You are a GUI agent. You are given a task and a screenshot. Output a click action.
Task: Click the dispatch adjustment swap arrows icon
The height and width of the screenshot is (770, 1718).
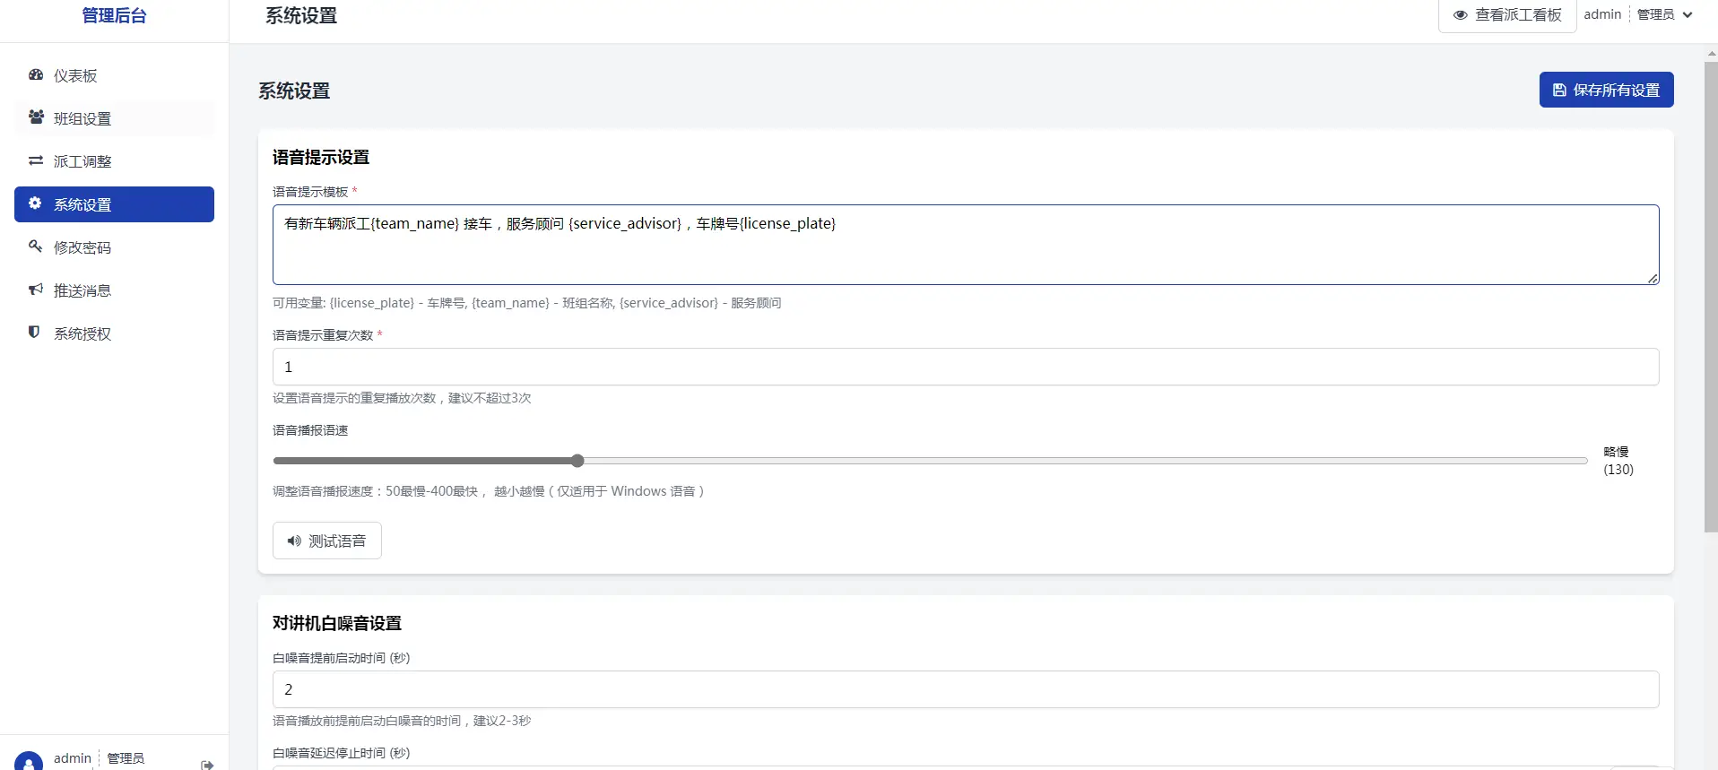36,161
